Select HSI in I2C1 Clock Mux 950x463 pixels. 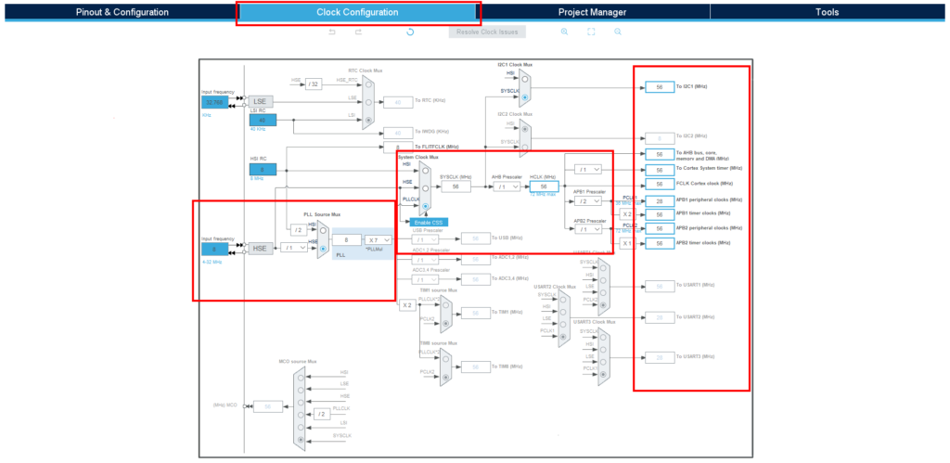525,79
